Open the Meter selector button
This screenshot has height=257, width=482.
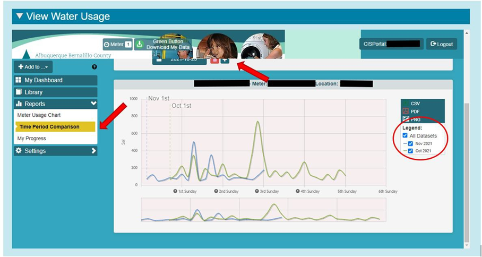[117, 45]
